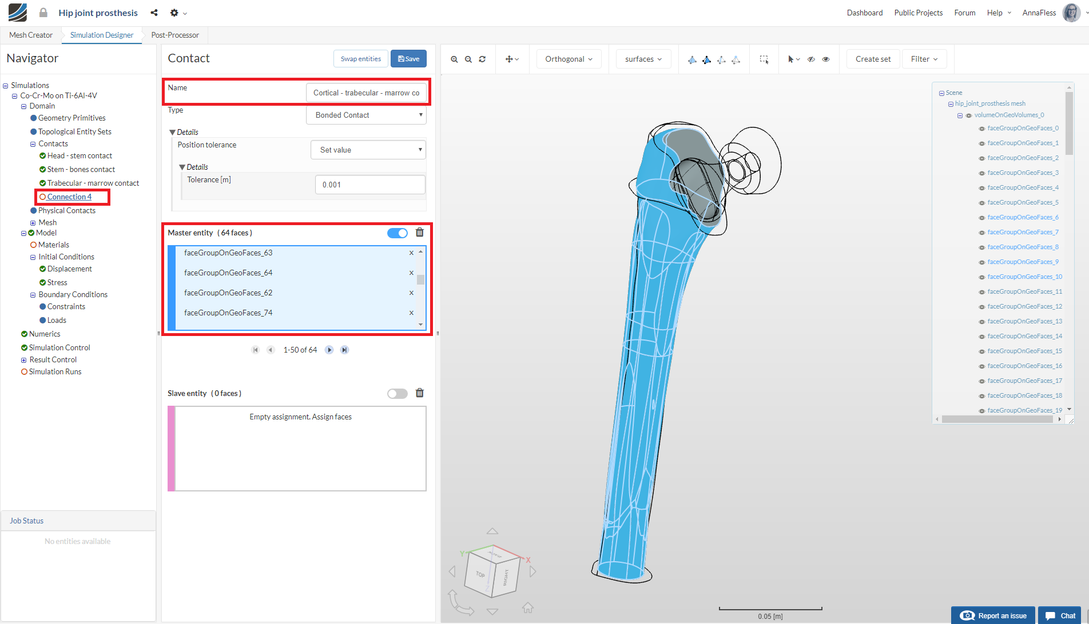Reset the viewer with the refresh icon
Viewport: 1089px width, 624px height.
[x=482, y=59]
